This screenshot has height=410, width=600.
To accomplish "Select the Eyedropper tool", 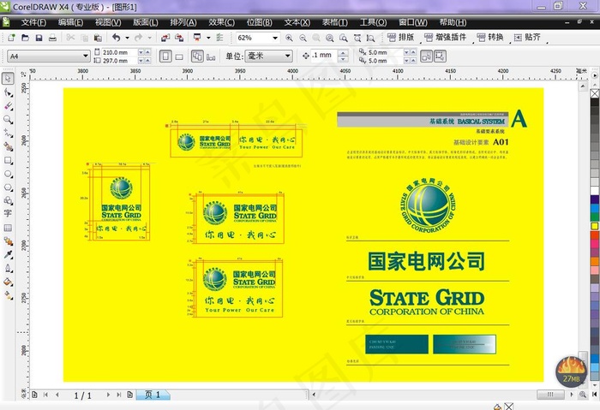I will [8, 254].
